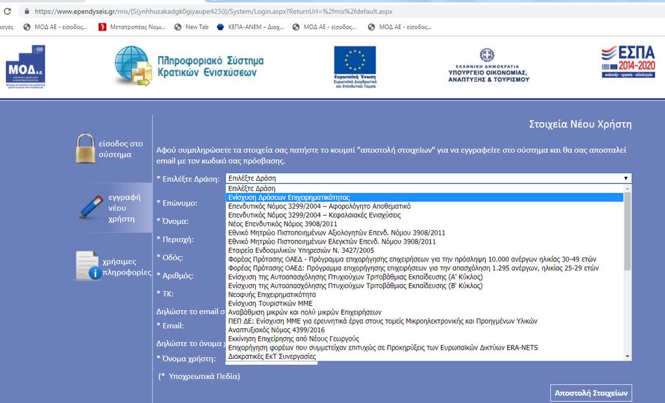Screen dimensions: 665x403
Task: Click the dropdown list scroll down arrow
Action: 627,357
